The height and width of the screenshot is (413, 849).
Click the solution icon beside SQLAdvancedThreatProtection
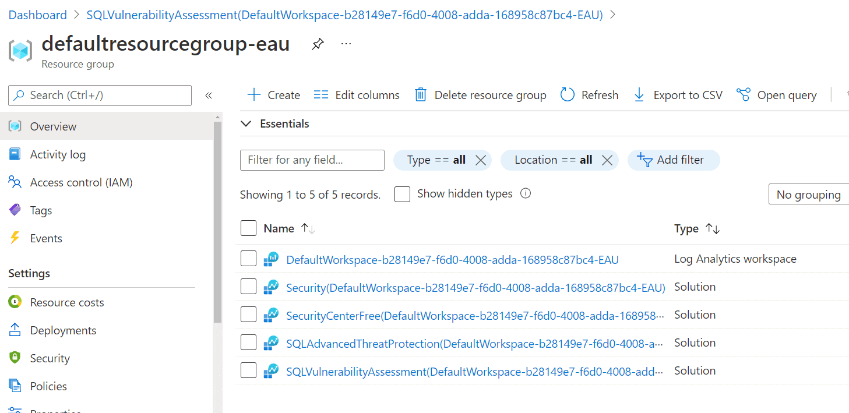click(271, 343)
